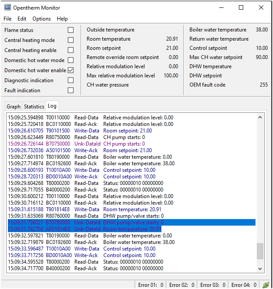Click the Max CH water setpoint value 90.00

262,57
